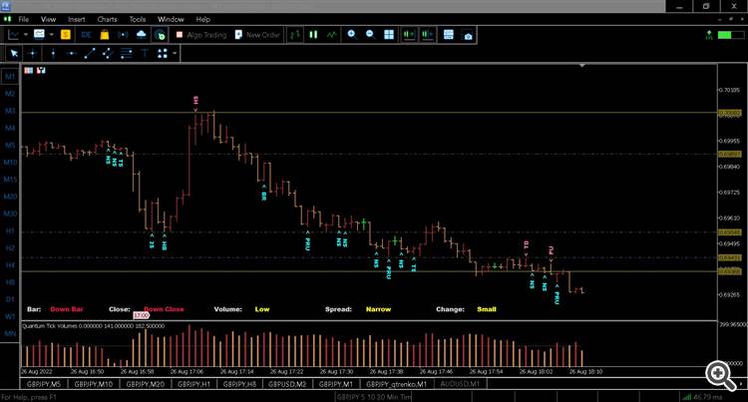Screen dimensions: 748x402
Task: Click the grid icon at chart top-left
Action: [x=29, y=71]
